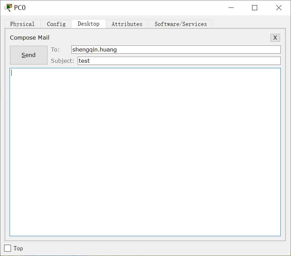
Task: Maximize the PC0 window
Action: pyautogui.click(x=255, y=8)
